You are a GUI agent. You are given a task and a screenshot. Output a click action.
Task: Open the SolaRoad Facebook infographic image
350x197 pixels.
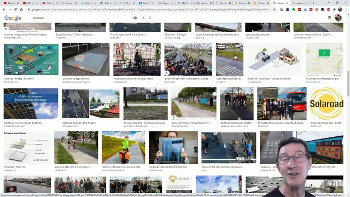click(x=31, y=60)
